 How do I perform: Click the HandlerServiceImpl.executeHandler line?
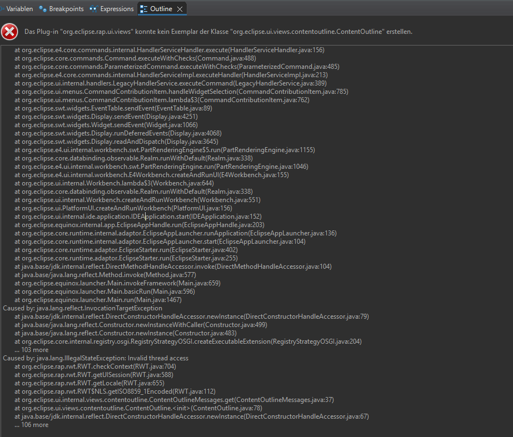(x=171, y=75)
